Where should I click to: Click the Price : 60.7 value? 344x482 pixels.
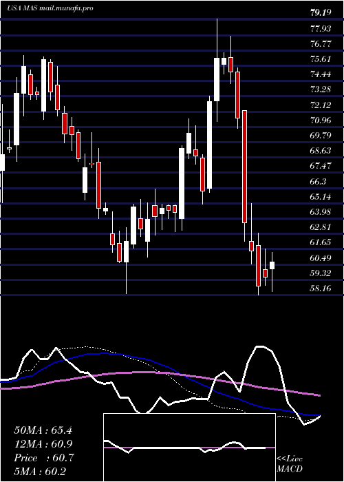(x=43, y=458)
